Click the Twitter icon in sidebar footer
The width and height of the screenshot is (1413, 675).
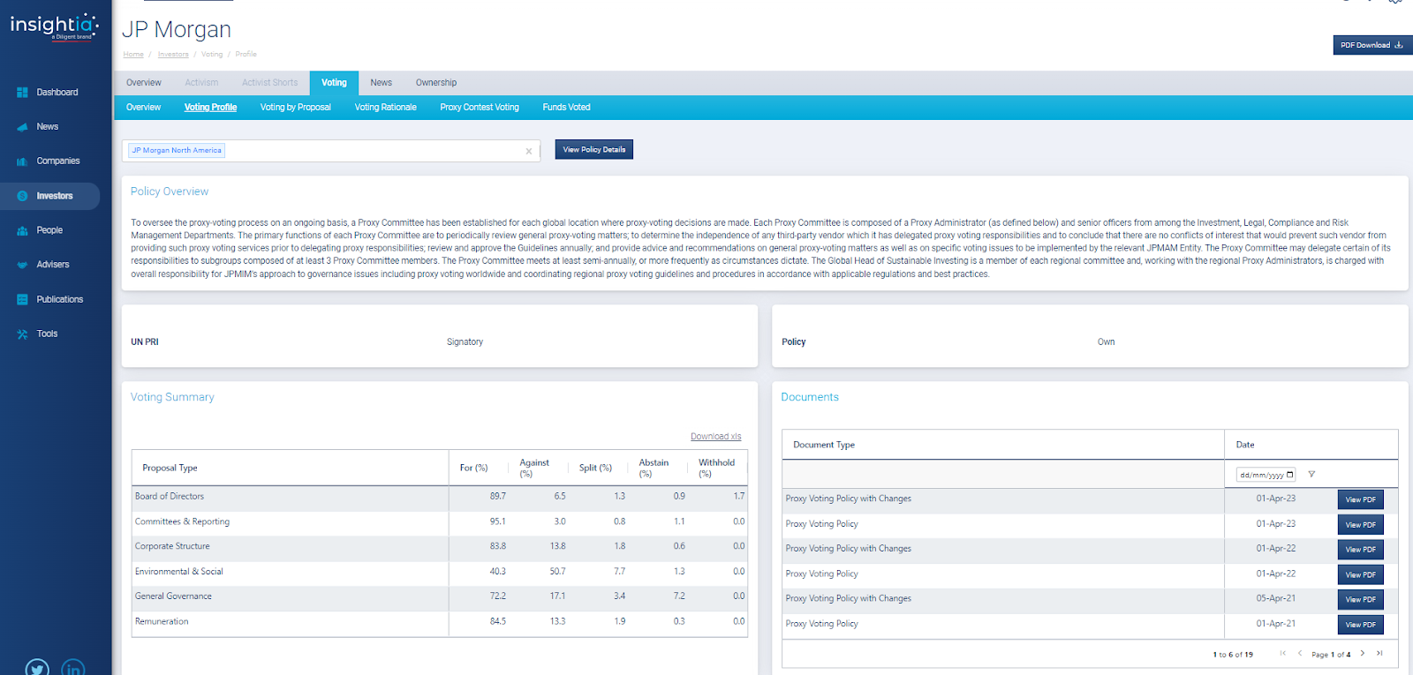coord(37,668)
